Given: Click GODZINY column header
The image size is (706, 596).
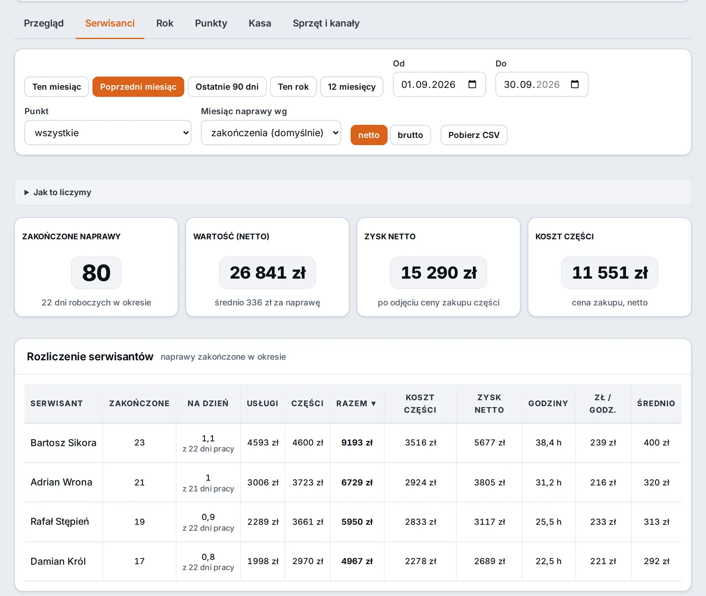Looking at the screenshot, I should (x=548, y=403).
